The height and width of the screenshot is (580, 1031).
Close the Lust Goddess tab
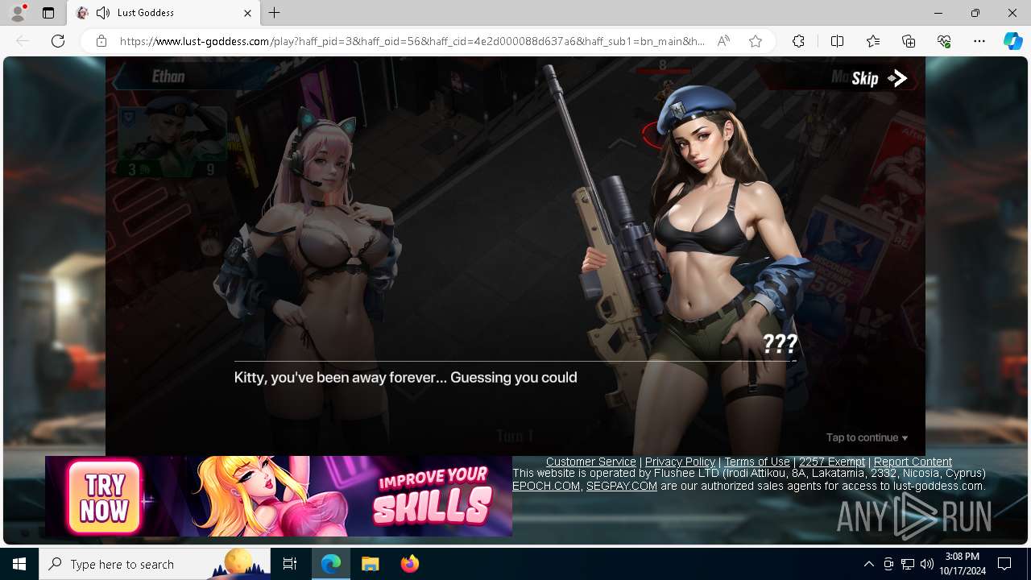point(247,13)
